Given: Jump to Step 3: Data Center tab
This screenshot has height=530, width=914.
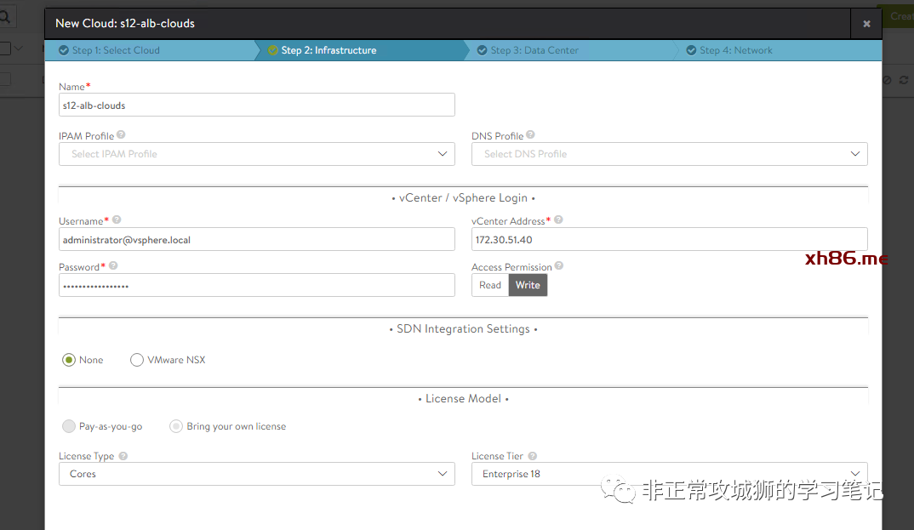Looking at the screenshot, I should [x=534, y=50].
